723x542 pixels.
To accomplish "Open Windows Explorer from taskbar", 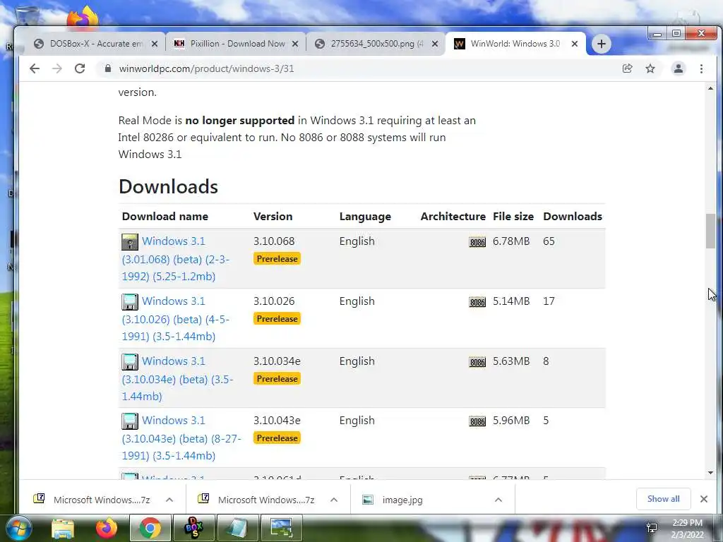I will click(x=63, y=528).
